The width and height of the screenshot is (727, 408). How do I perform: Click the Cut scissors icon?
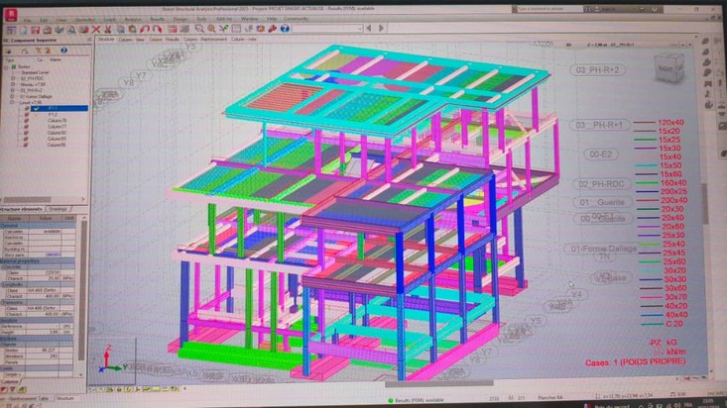(x=107, y=29)
